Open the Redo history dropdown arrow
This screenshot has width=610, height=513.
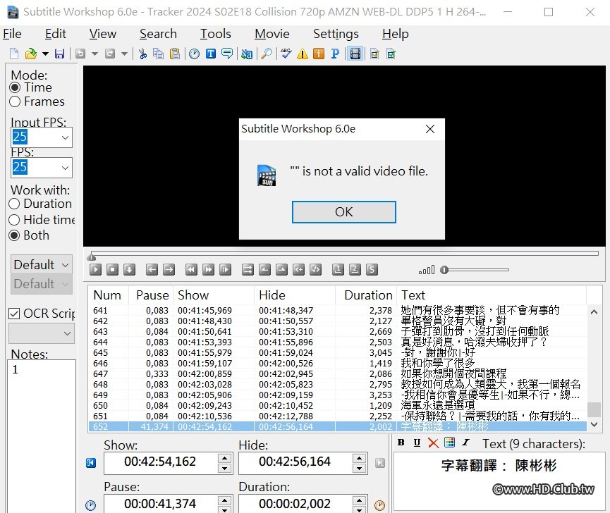coord(124,54)
